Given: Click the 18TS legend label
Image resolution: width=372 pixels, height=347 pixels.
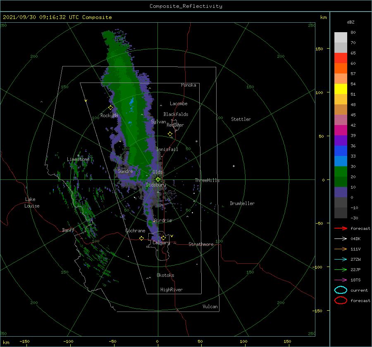Looking at the screenshot, I should pyautogui.click(x=355, y=280).
